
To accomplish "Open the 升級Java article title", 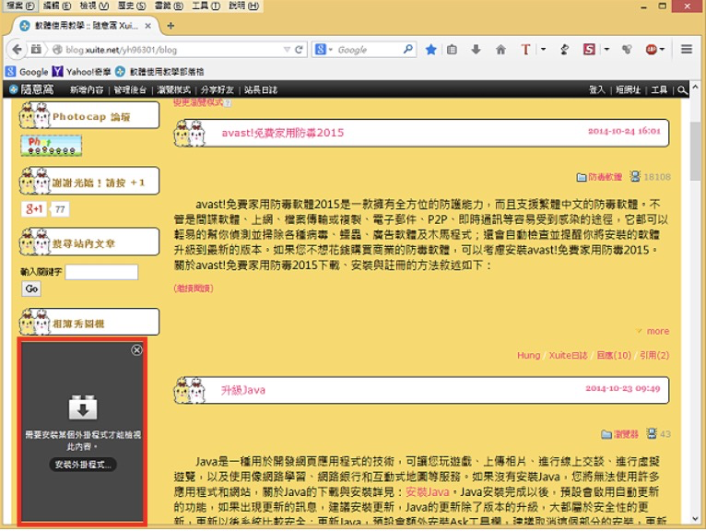I will [x=243, y=390].
